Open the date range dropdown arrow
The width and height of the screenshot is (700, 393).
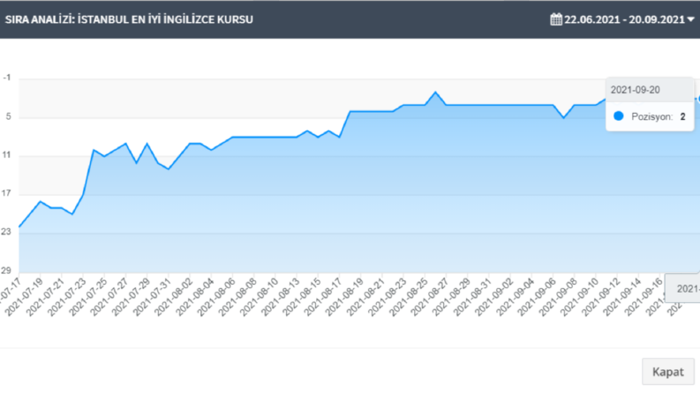690,19
